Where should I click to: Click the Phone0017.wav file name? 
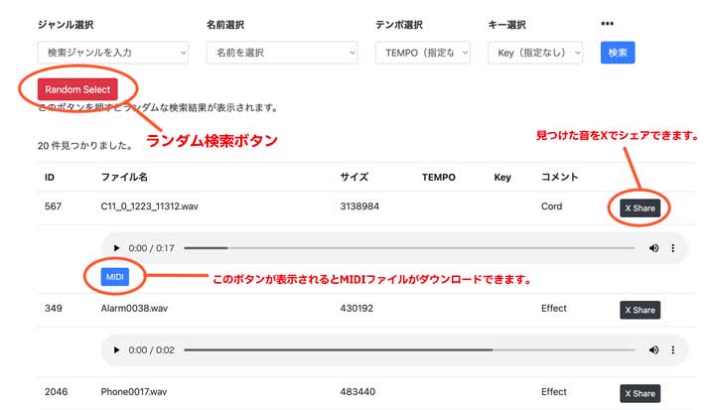tap(134, 393)
